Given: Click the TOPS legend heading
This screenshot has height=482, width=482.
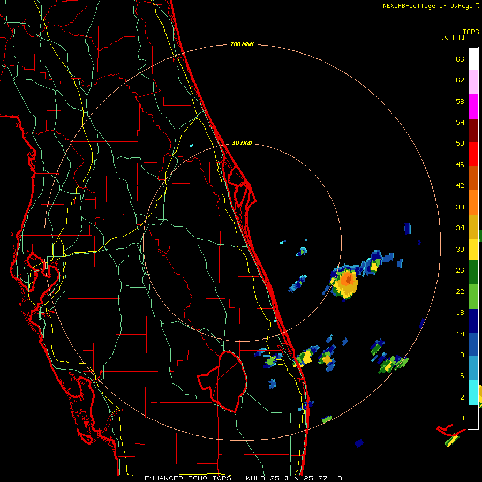Looking at the screenshot, I should coord(471,32).
